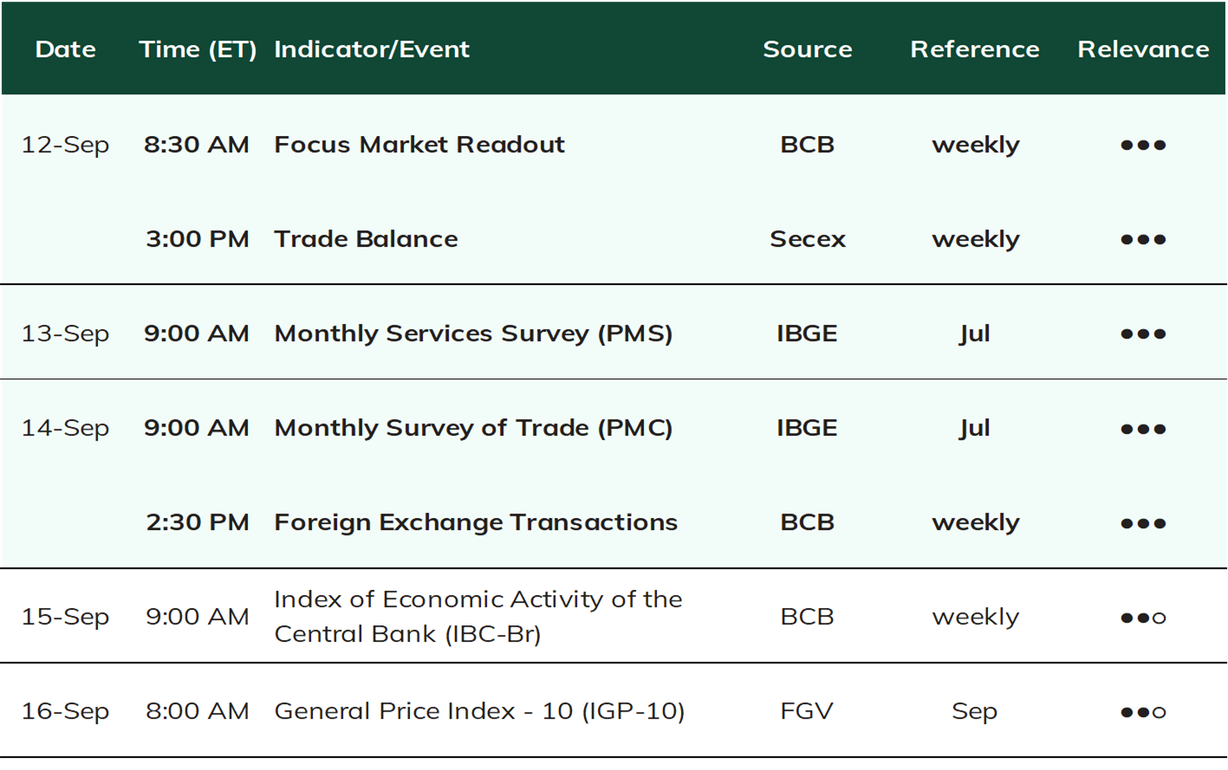Select relevance dots for Foreign Exchange Transactions
This screenshot has width=1228, height=770.
coord(1143,523)
